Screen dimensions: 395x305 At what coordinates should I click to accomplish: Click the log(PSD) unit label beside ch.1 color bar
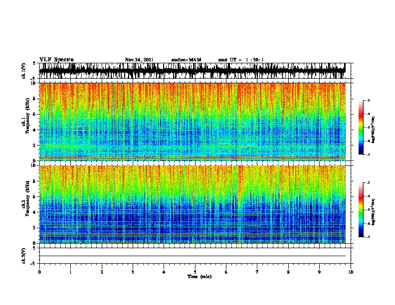[x=374, y=130]
